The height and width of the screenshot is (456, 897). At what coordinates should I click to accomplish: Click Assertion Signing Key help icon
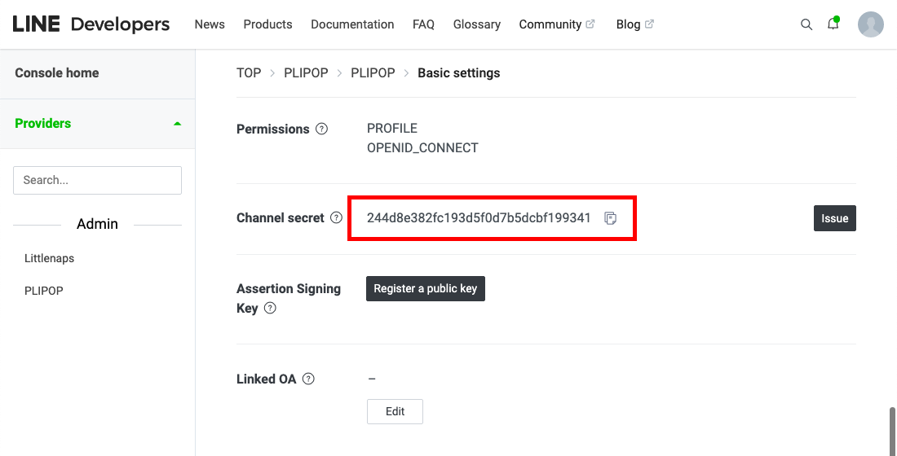tap(270, 309)
